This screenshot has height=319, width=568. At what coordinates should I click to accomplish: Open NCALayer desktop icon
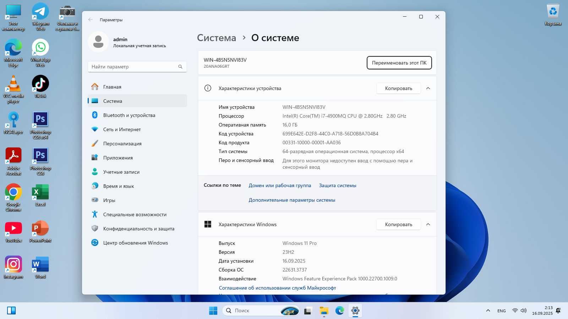pyautogui.click(x=13, y=123)
